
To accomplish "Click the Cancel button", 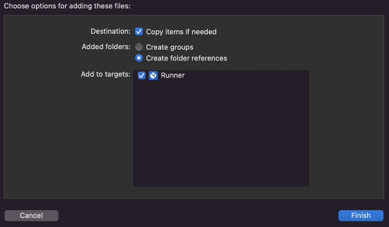I will pyautogui.click(x=31, y=216).
